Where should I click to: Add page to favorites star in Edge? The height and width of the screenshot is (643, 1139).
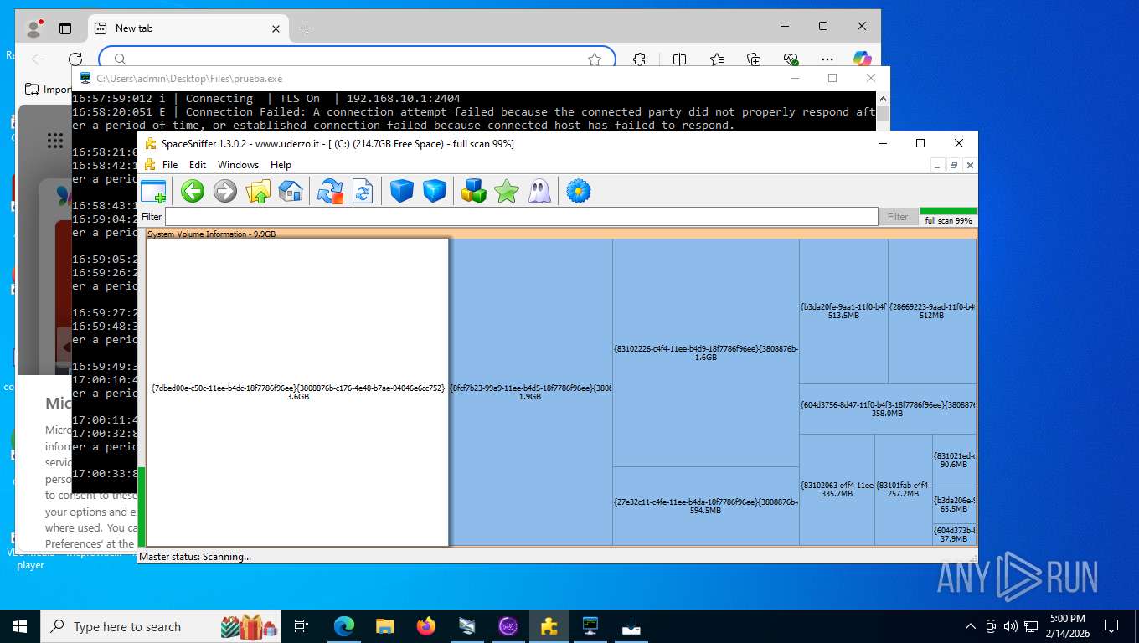click(x=595, y=59)
